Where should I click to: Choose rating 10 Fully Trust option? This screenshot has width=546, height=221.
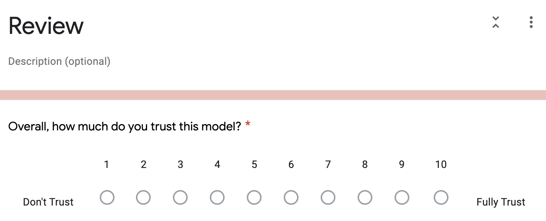[x=441, y=197]
